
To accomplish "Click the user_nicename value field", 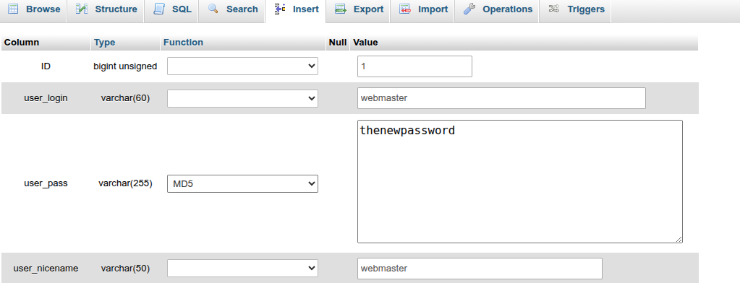I will [x=480, y=269].
